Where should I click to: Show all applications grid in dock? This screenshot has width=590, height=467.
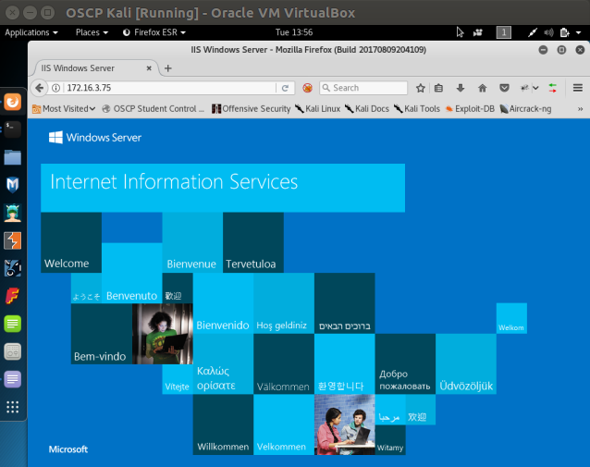pyautogui.click(x=13, y=407)
